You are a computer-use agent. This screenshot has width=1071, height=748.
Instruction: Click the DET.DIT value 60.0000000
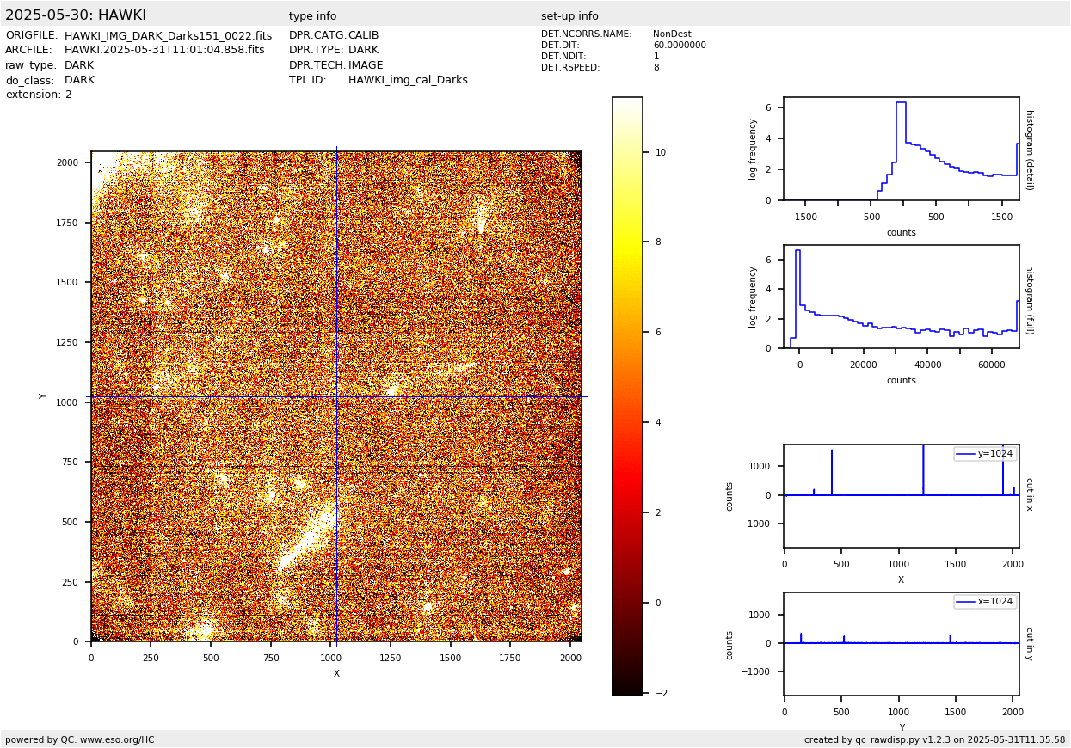pos(679,46)
